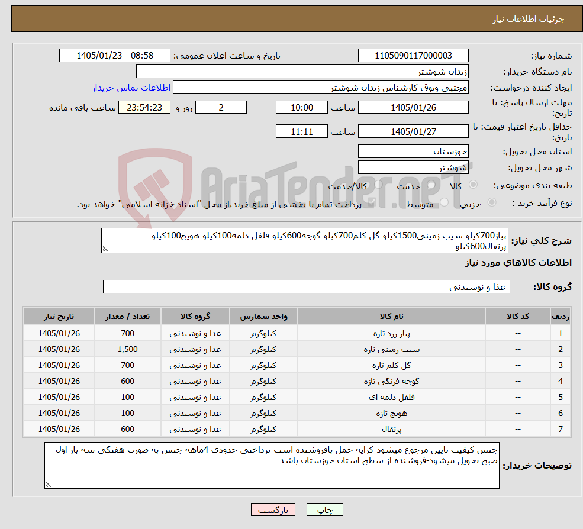Image resolution: width=583 pixels, height=529 pixels.
Task: Click the date cell in row 1
Action: tap(59, 334)
